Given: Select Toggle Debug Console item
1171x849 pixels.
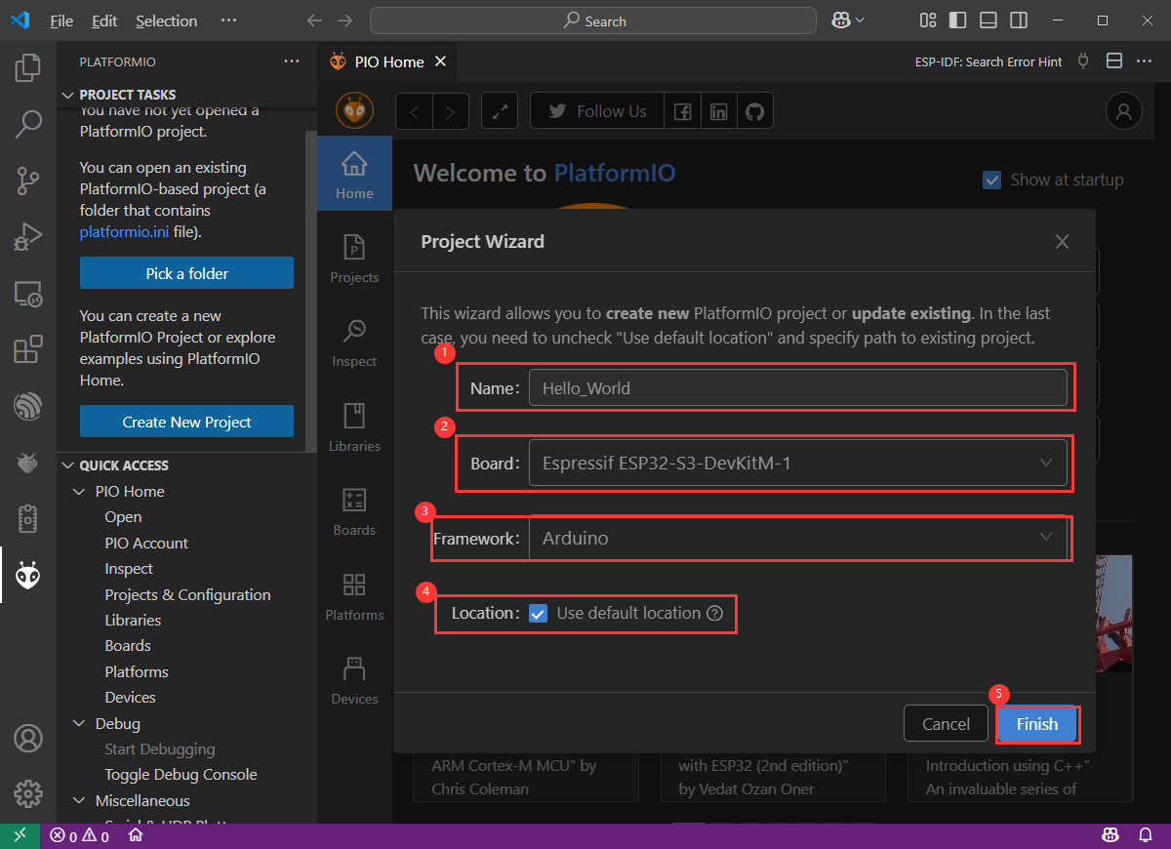Looking at the screenshot, I should [x=182, y=775].
